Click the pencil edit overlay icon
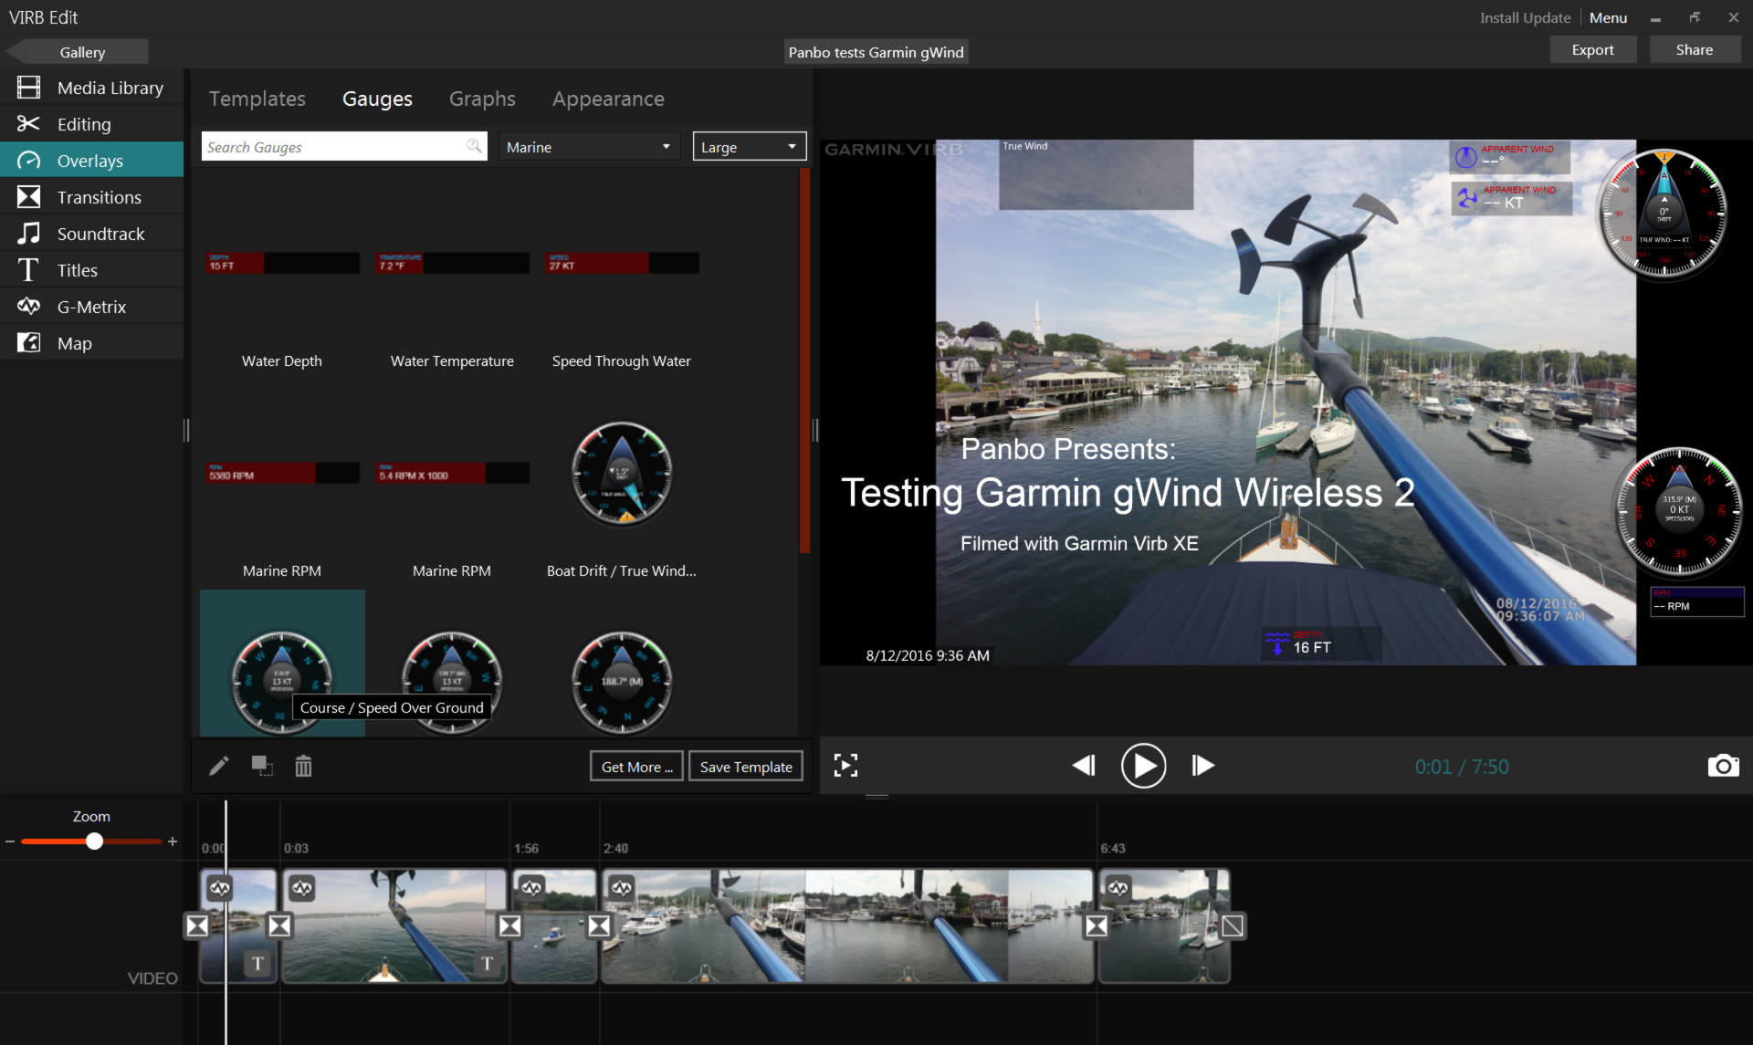Viewport: 1753px width, 1045px height. coord(219,766)
